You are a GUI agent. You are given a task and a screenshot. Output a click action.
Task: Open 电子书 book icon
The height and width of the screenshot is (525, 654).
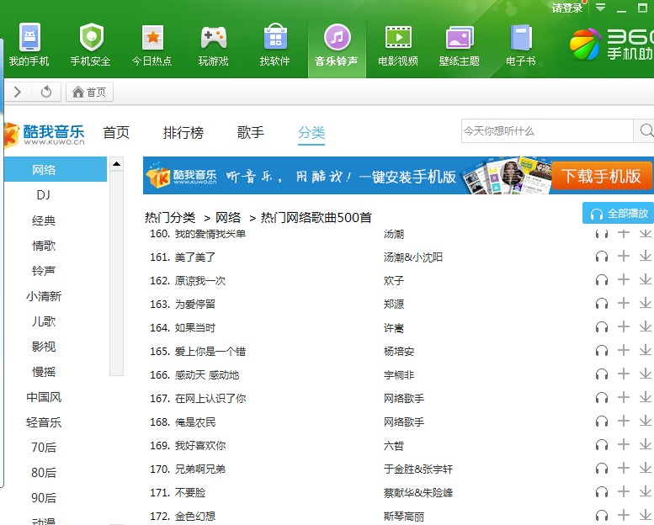520,38
